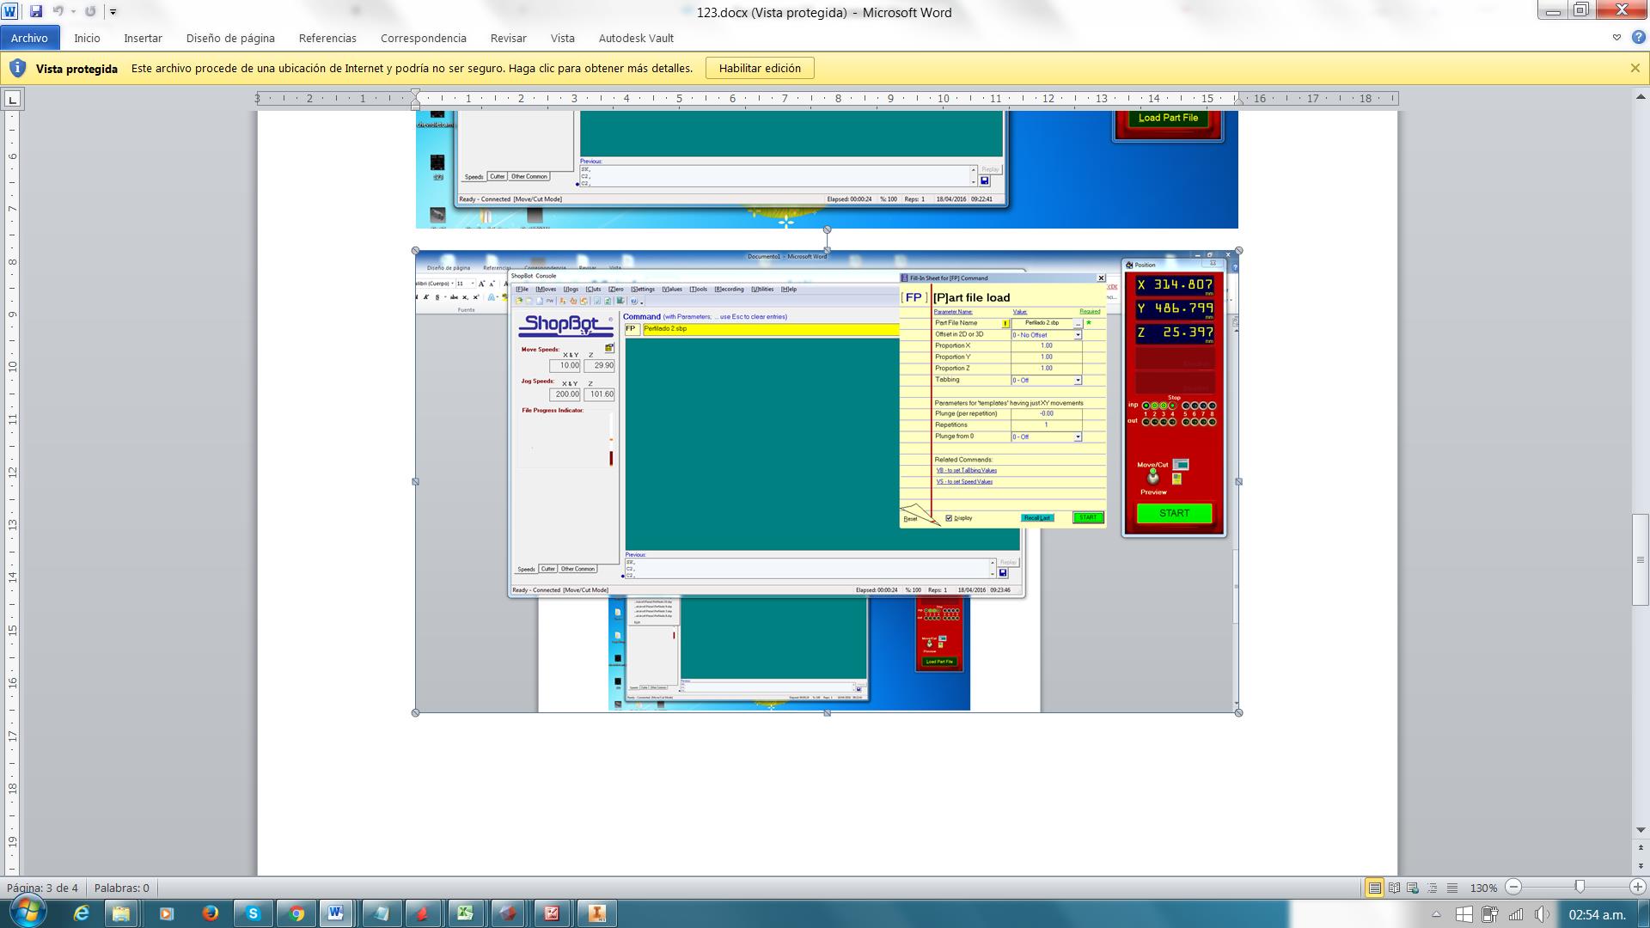Open Word Help with the question mark icon

(1638, 38)
